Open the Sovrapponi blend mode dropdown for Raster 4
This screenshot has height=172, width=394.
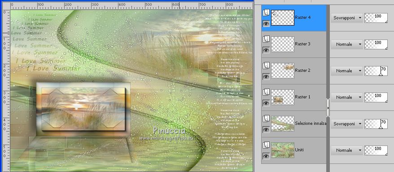pyautogui.click(x=347, y=18)
